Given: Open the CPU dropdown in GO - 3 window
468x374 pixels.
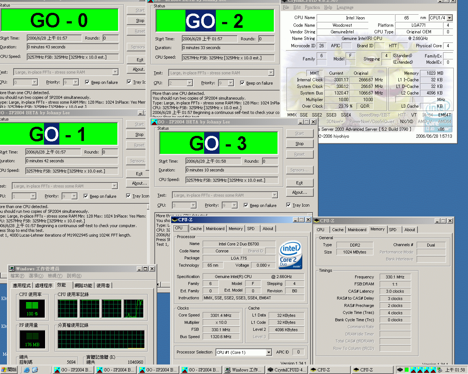Looking at the screenshot, I should coord(193,205).
